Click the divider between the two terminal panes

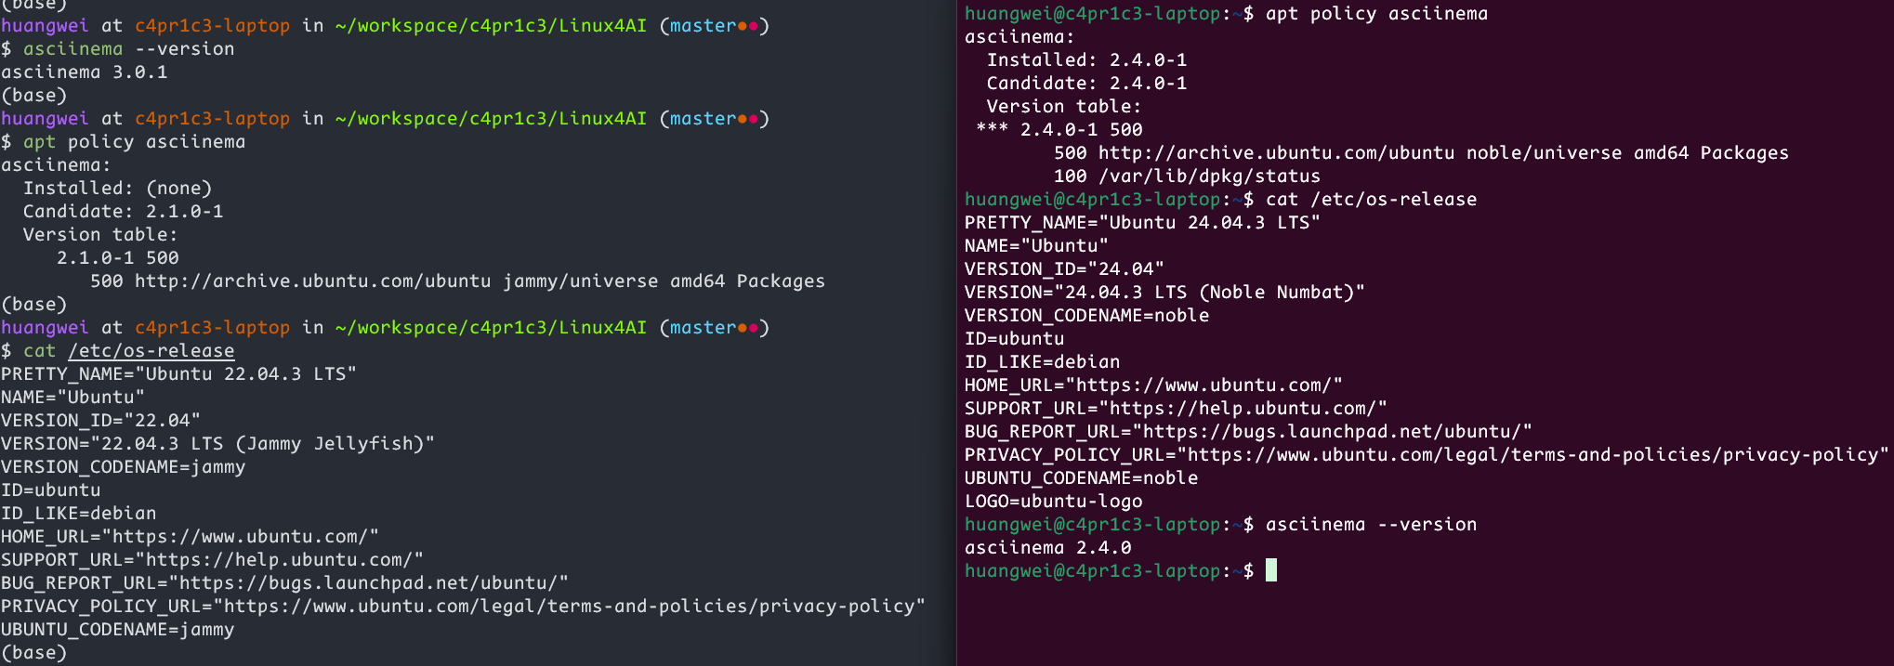pyautogui.click(x=956, y=333)
